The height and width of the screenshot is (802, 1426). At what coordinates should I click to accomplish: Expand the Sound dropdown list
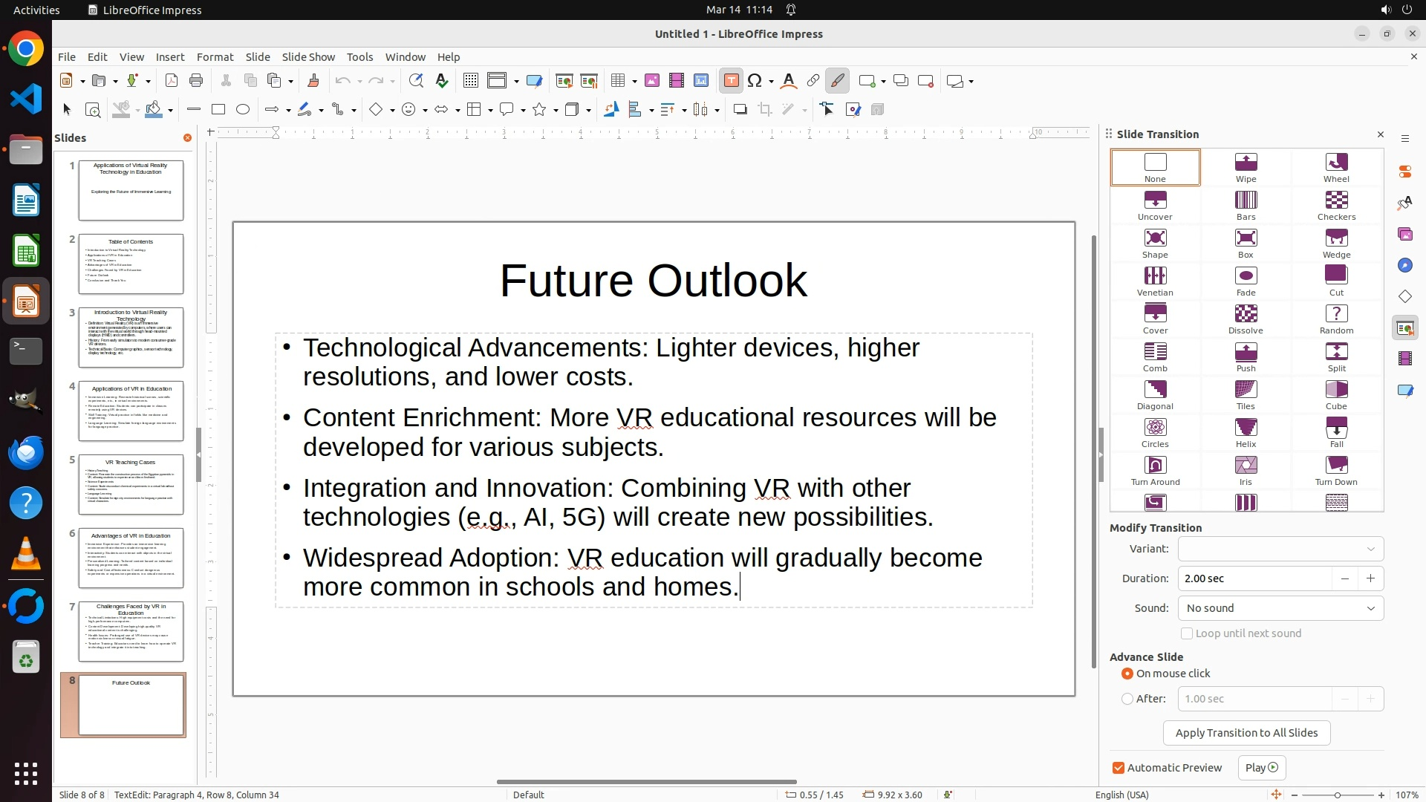1280,608
